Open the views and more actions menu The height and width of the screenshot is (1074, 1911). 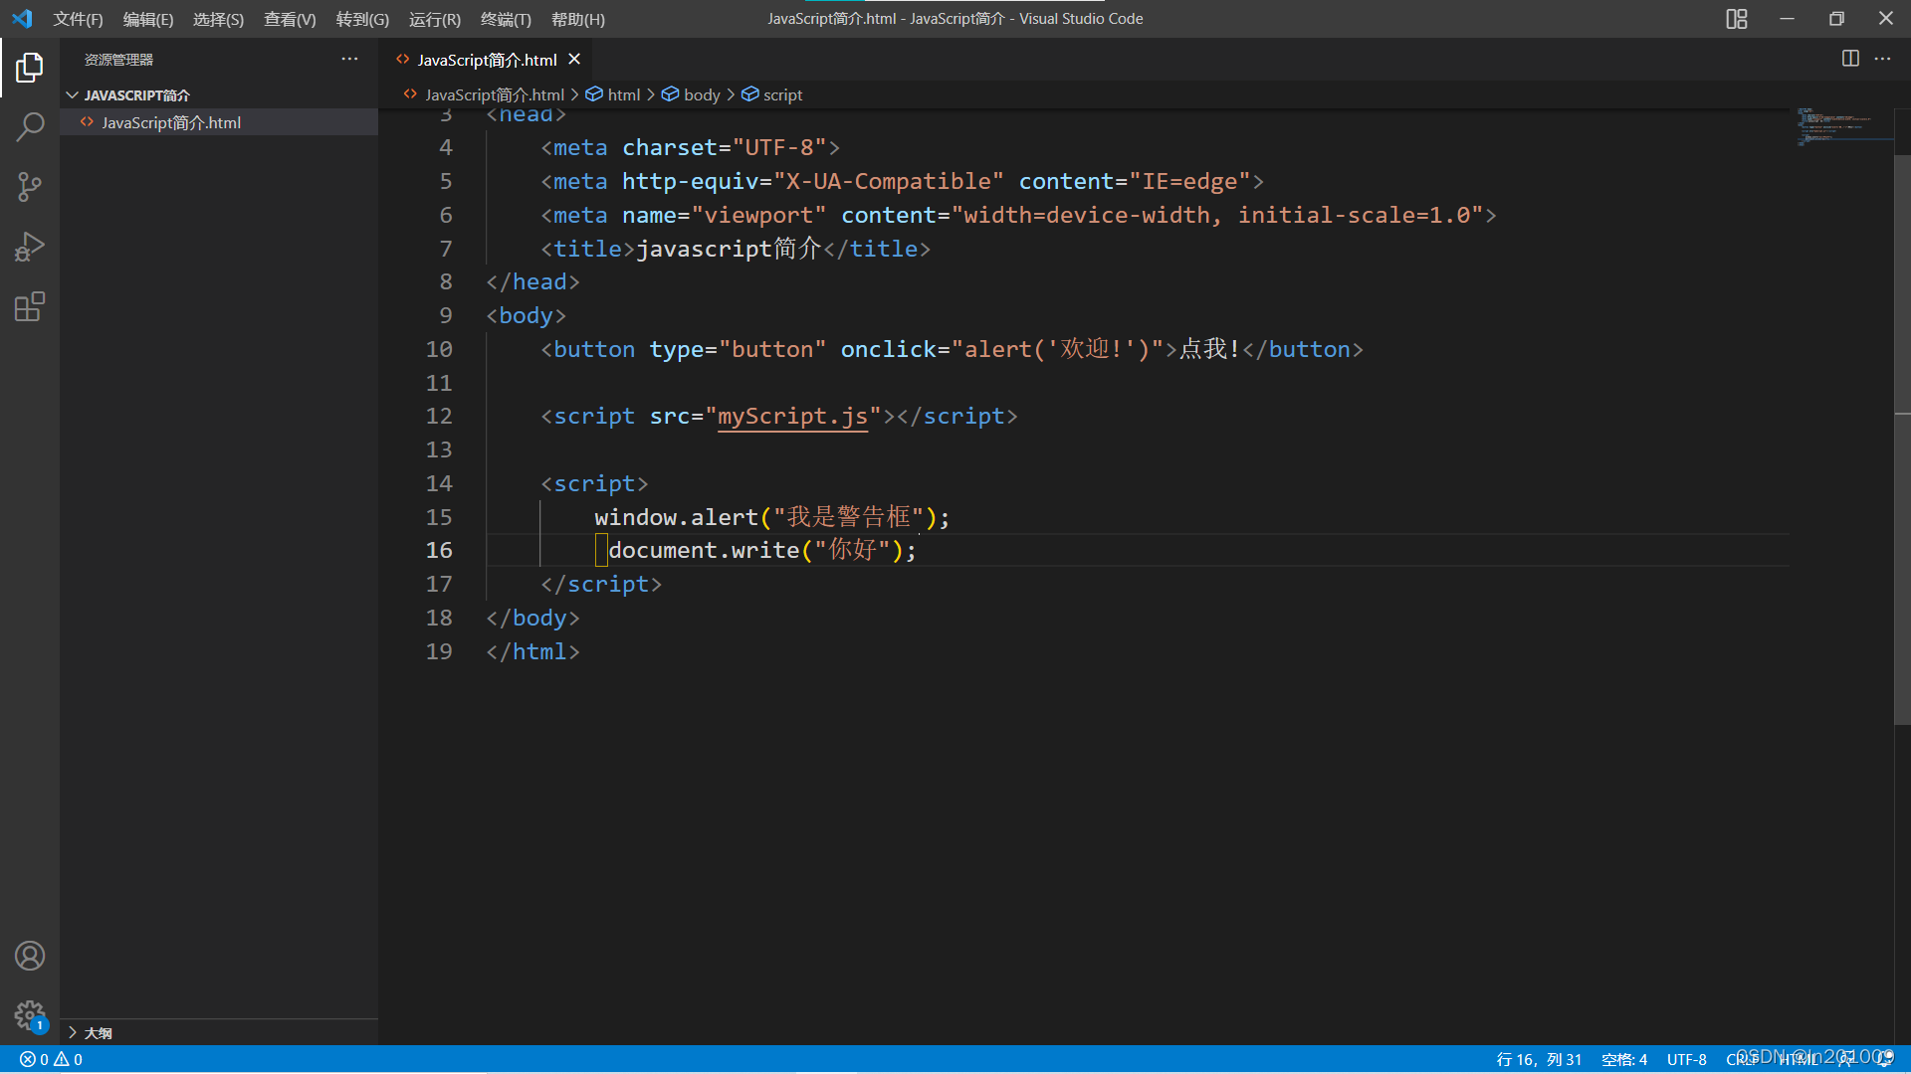coord(349,59)
